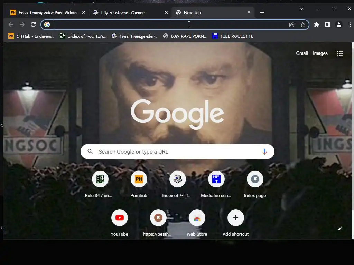Click the Google logo
This screenshot has width=354, height=265.
click(177, 114)
